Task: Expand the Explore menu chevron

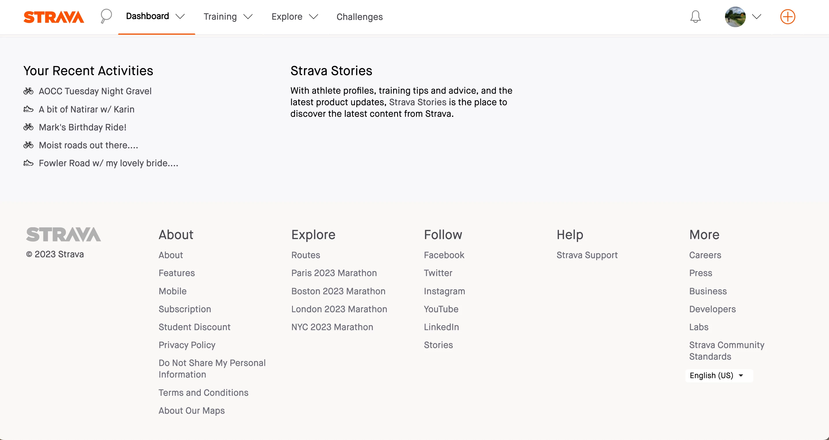Action: tap(313, 16)
